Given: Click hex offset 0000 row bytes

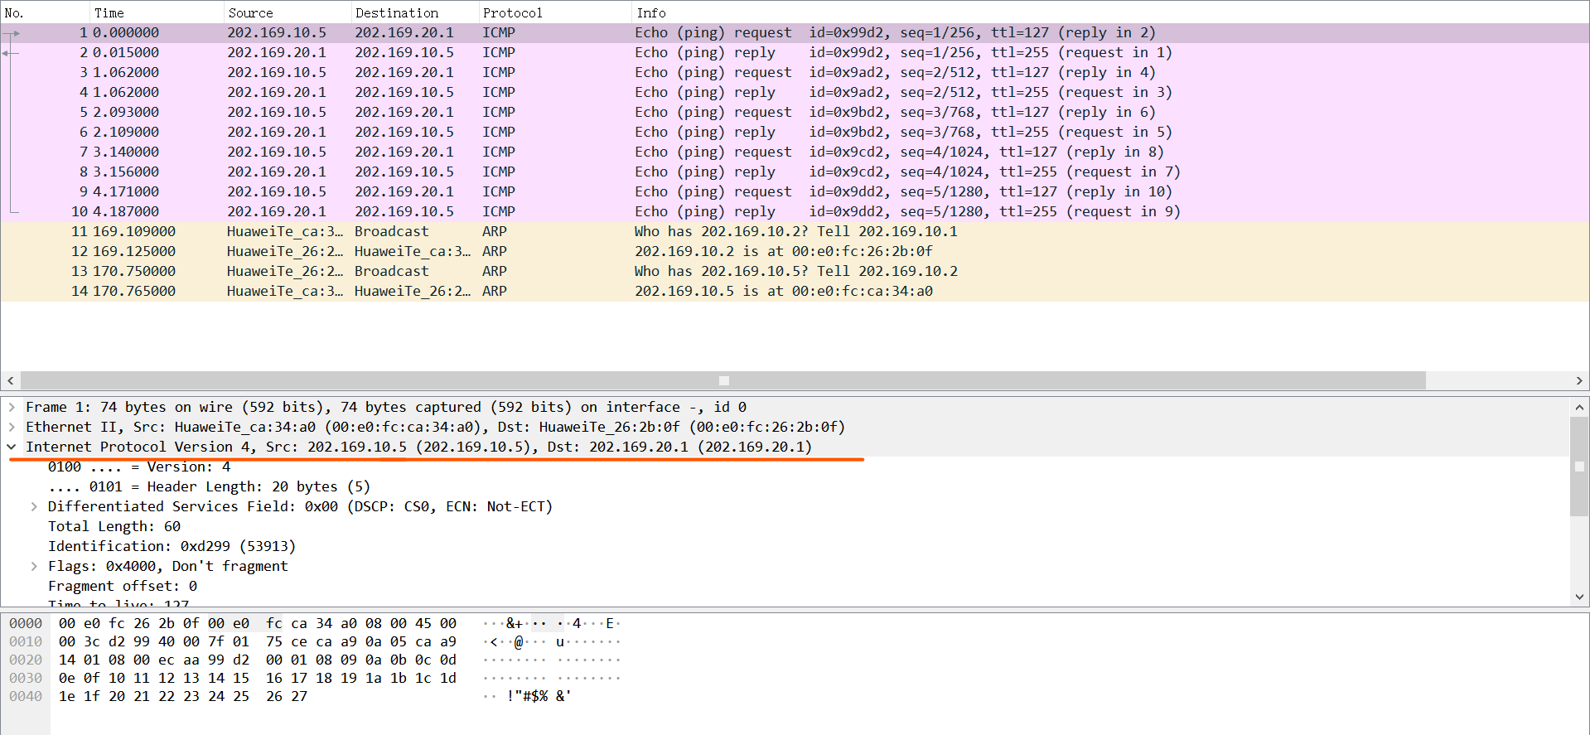Looking at the screenshot, I should tap(257, 623).
